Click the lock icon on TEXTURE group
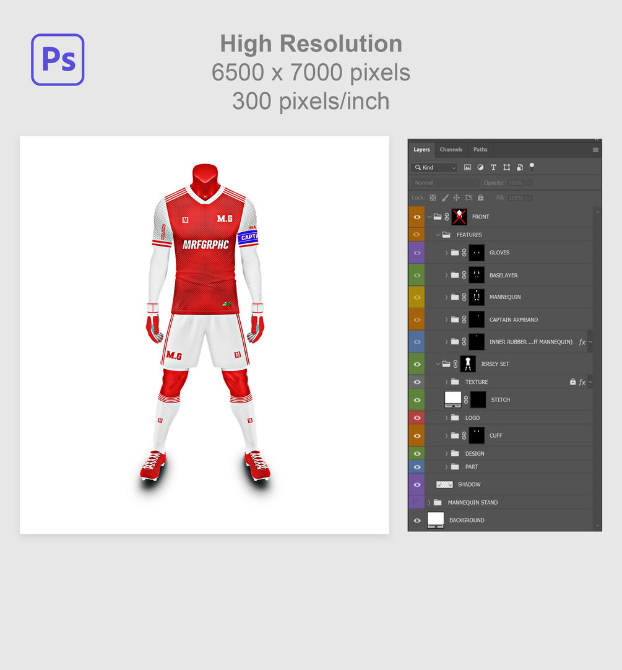Viewport: 622px width, 670px height. [x=572, y=382]
